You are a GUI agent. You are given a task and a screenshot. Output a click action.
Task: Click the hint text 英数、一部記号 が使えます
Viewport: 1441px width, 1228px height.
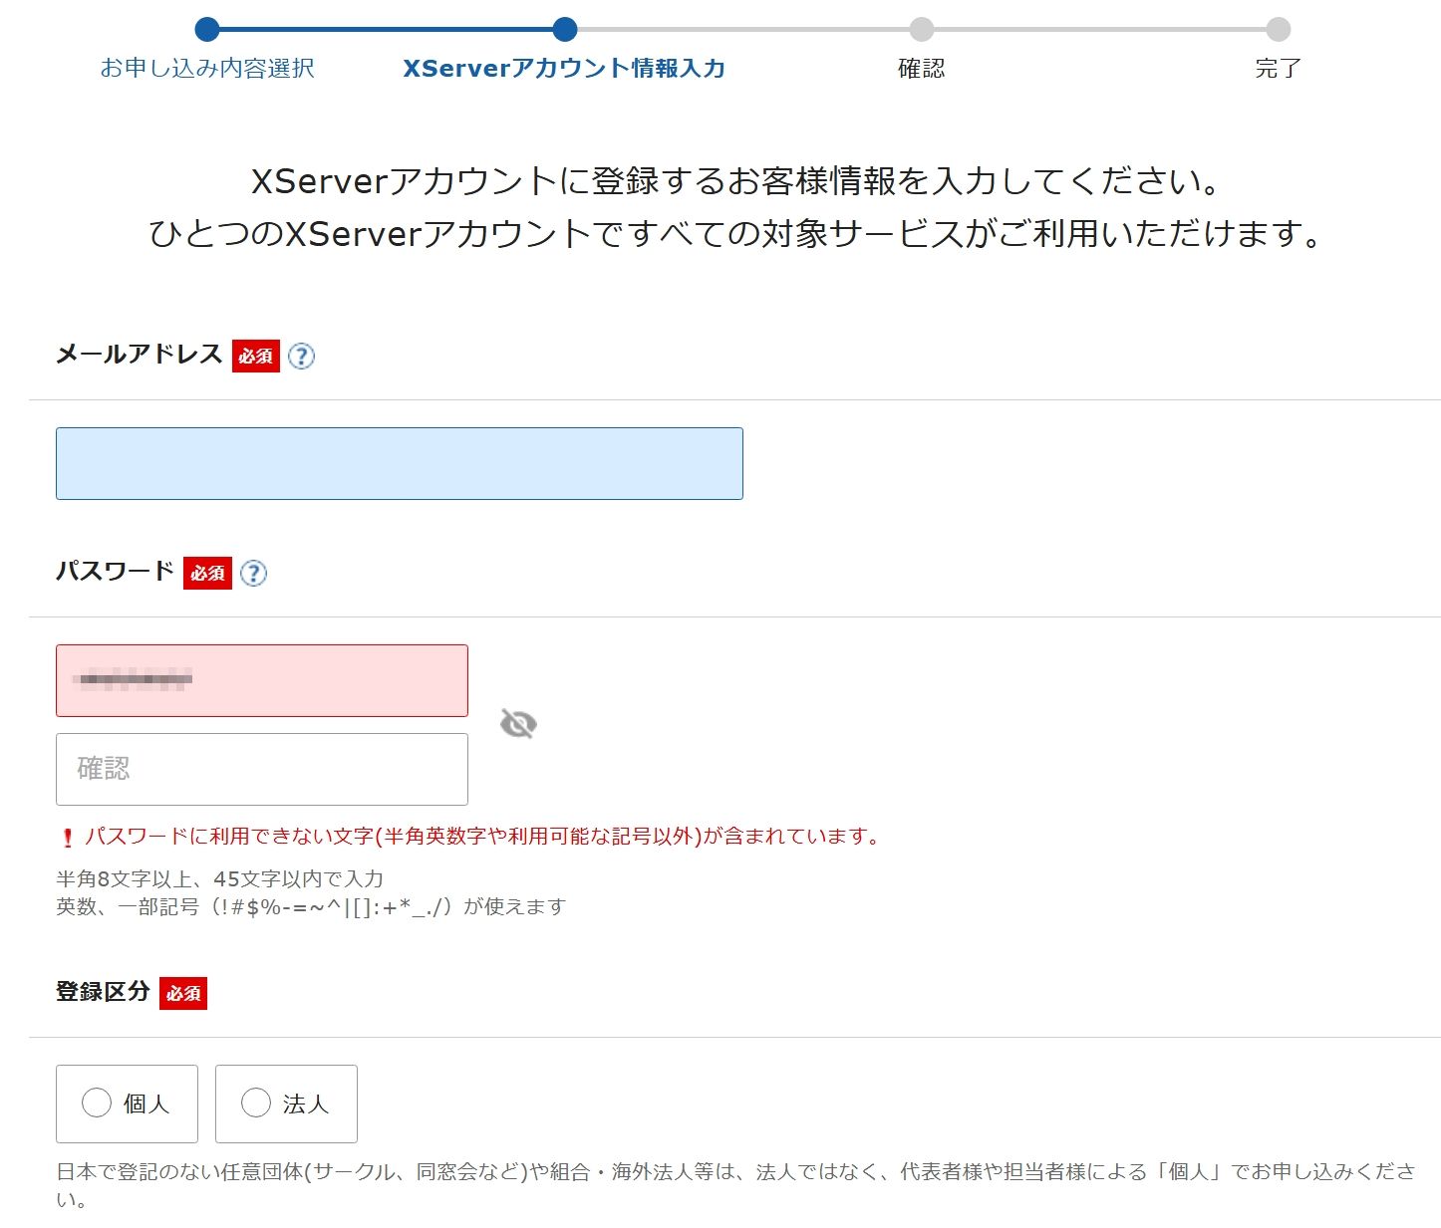tap(311, 906)
